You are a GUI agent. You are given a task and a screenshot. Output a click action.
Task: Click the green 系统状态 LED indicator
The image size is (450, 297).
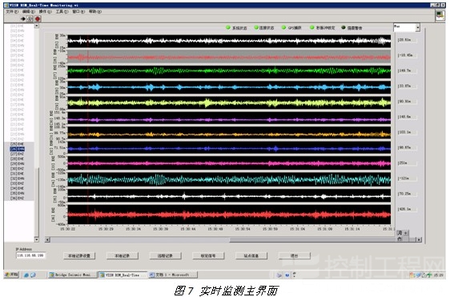pyautogui.click(x=228, y=27)
